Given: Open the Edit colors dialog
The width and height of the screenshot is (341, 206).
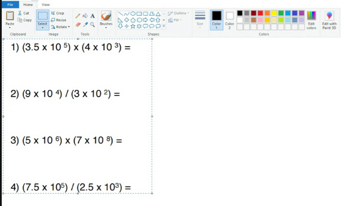Looking at the screenshot, I should pyautogui.click(x=311, y=19).
